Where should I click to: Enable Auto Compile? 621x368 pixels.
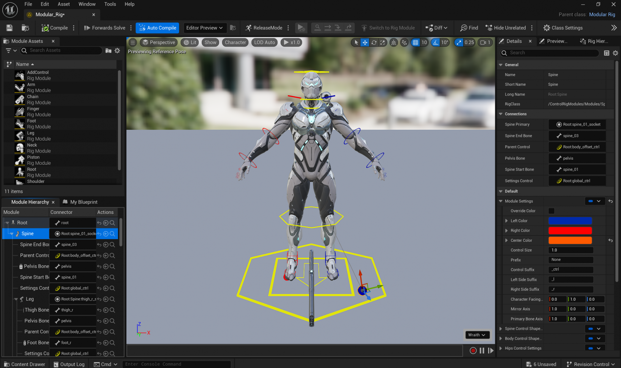(x=157, y=28)
